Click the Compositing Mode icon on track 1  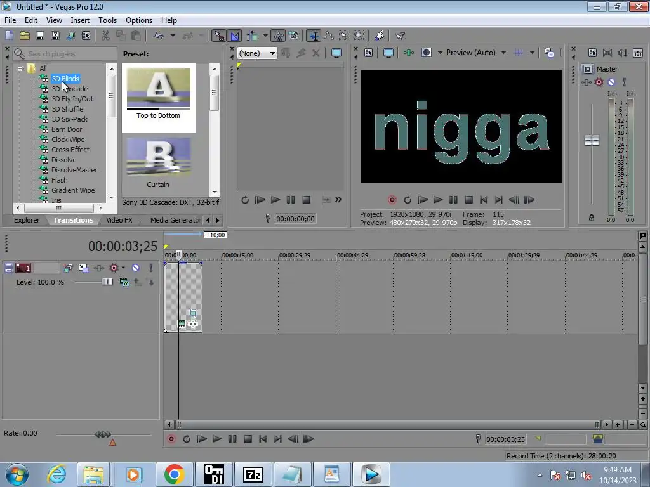click(124, 282)
